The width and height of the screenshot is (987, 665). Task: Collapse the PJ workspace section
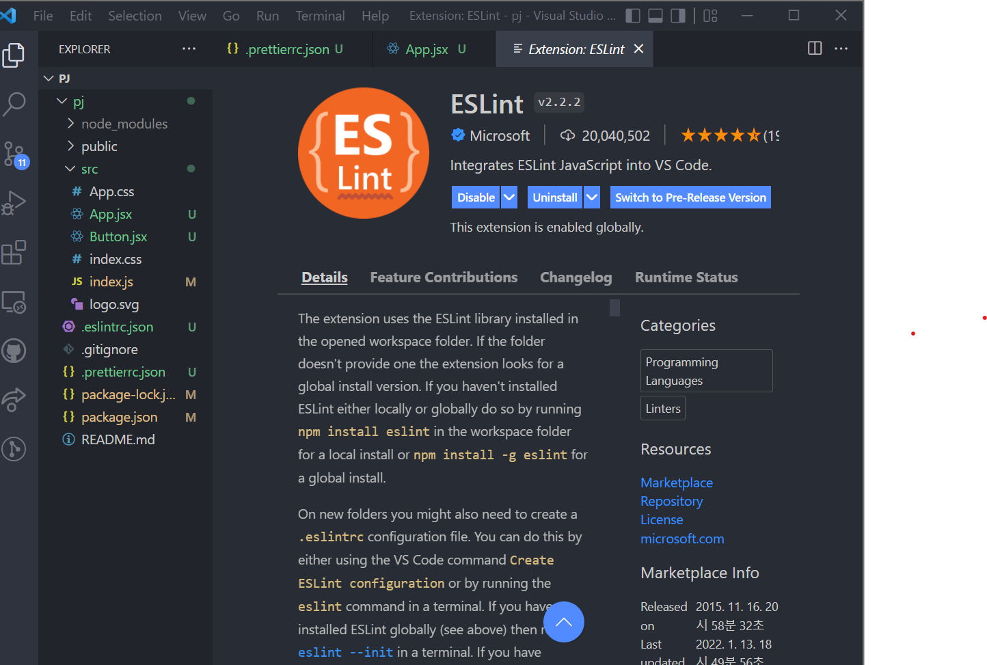pos(49,78)
